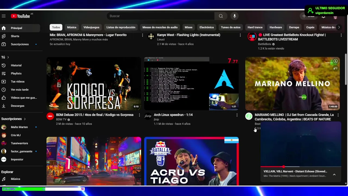Click the YouTube logo
The image size is (348, 196).
20,16
